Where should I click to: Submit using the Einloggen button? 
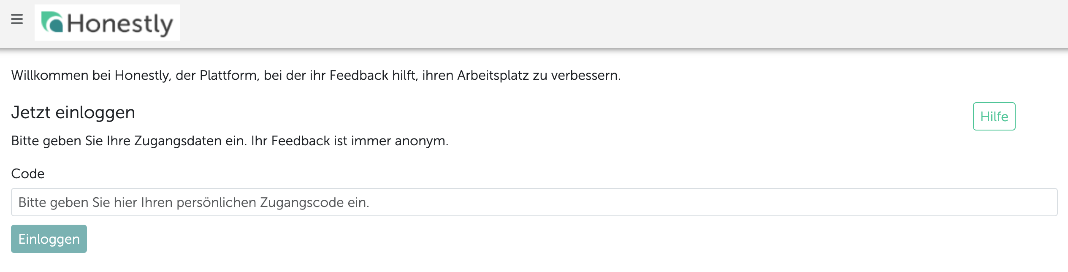click(49, 239)
